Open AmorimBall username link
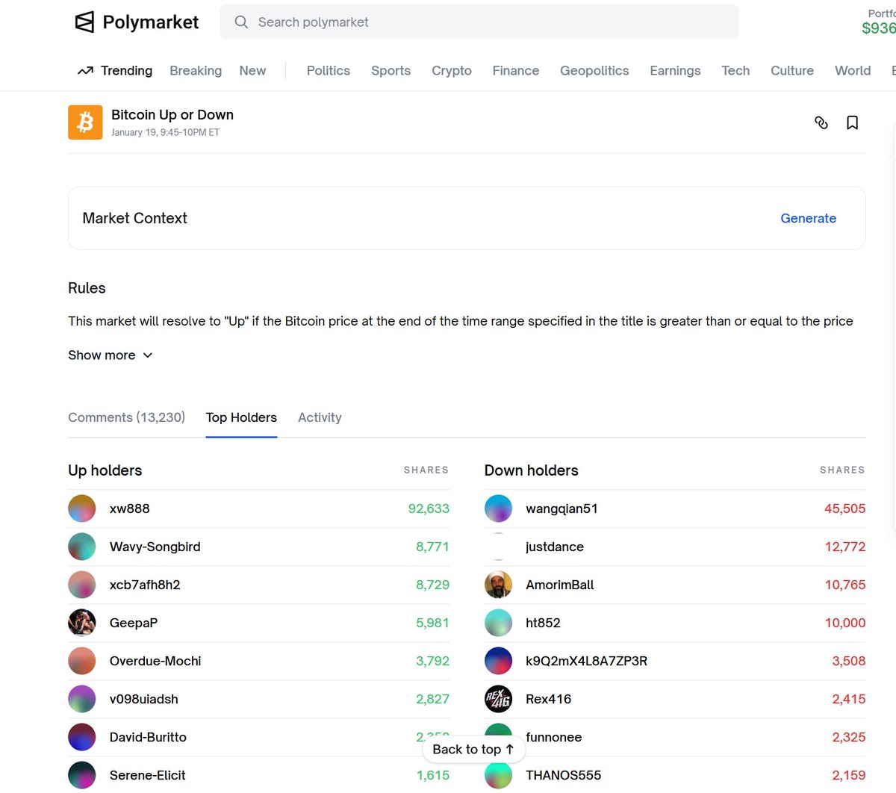Screen dimensions: 896x793 coord(560,585)
